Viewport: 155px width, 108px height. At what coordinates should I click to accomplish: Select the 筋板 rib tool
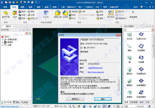point(100,12)
